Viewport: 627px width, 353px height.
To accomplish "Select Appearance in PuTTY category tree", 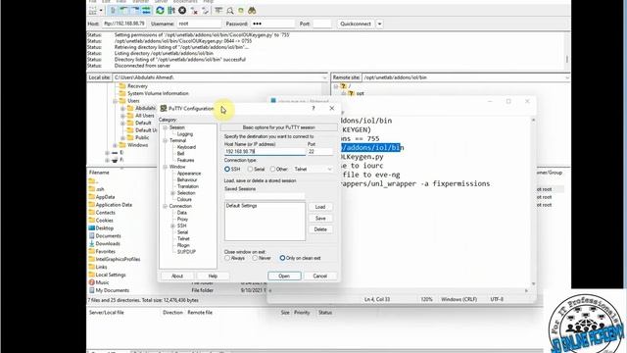I will tap(189, 174).
